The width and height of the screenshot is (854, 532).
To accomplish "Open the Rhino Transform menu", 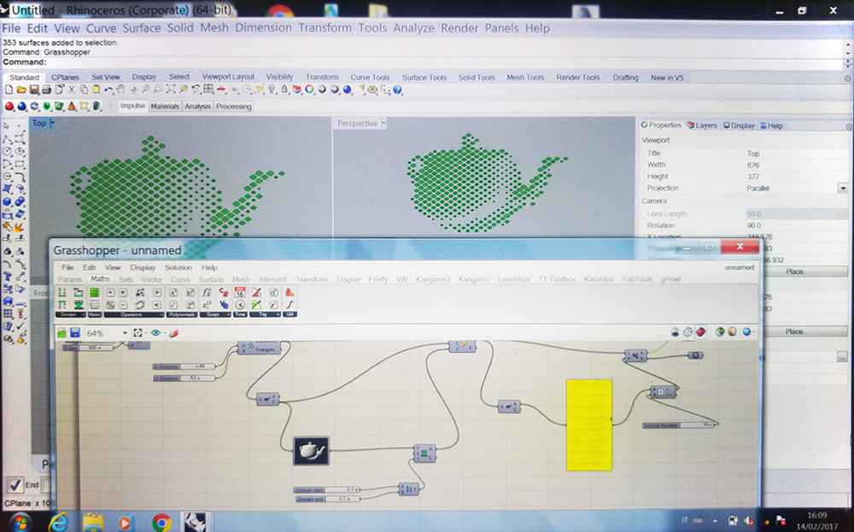I will tap(325, 28).
